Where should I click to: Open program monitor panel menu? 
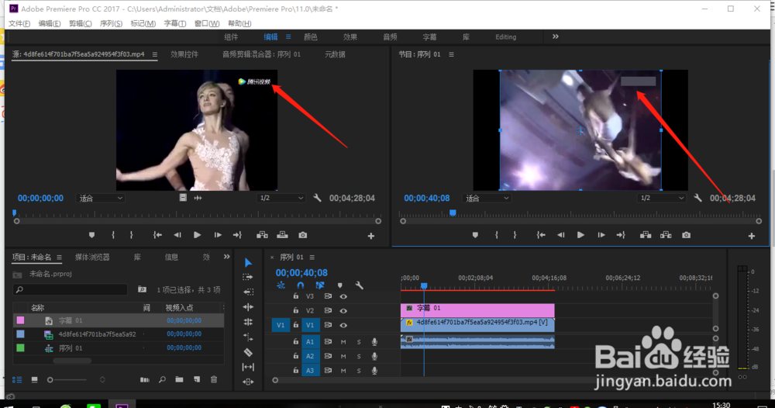click(451, 54)
